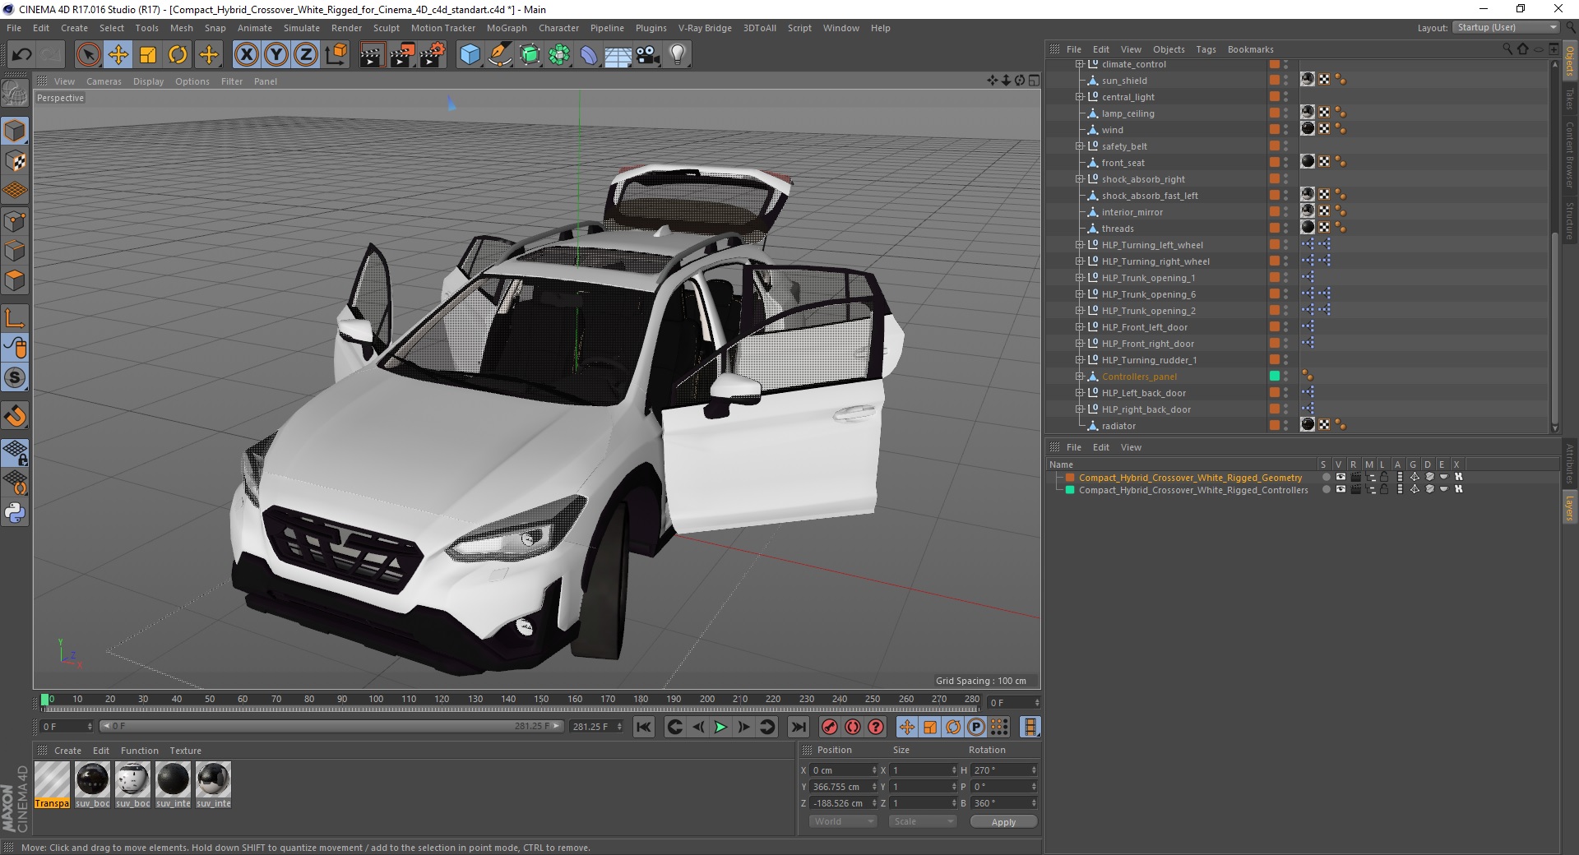Add a floor/sky environment object
Image resolution: width=1579 pixels, height=855 pixels.
tap(618, 55)
